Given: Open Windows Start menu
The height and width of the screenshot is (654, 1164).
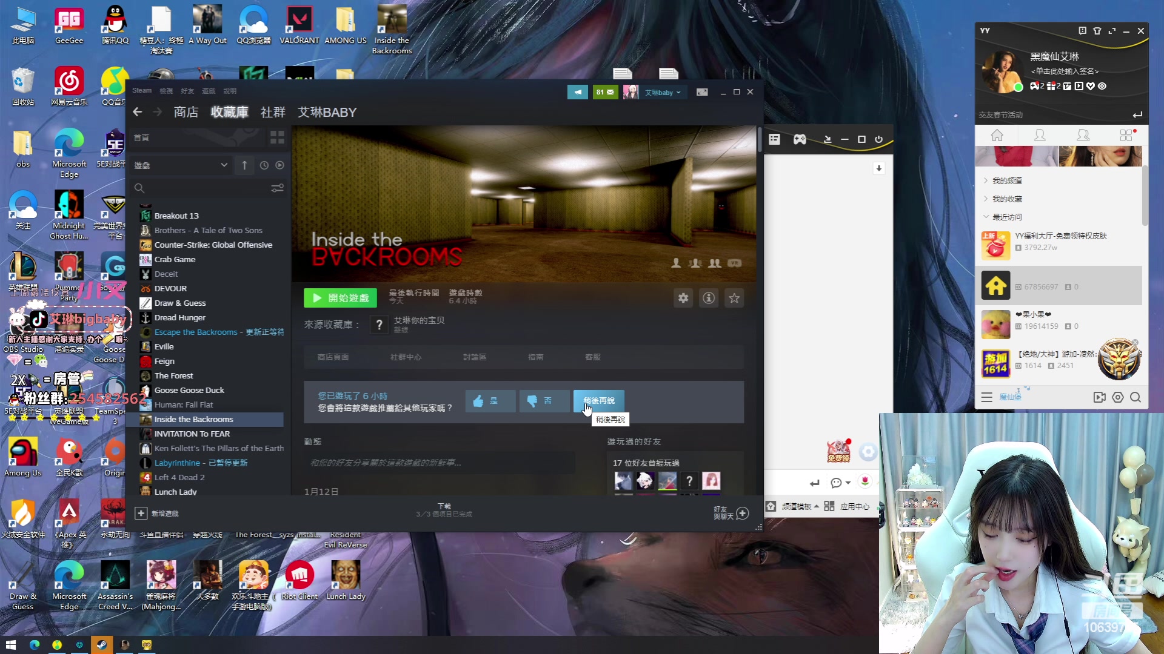Looking at the screenshot, I should pos(11,644).
